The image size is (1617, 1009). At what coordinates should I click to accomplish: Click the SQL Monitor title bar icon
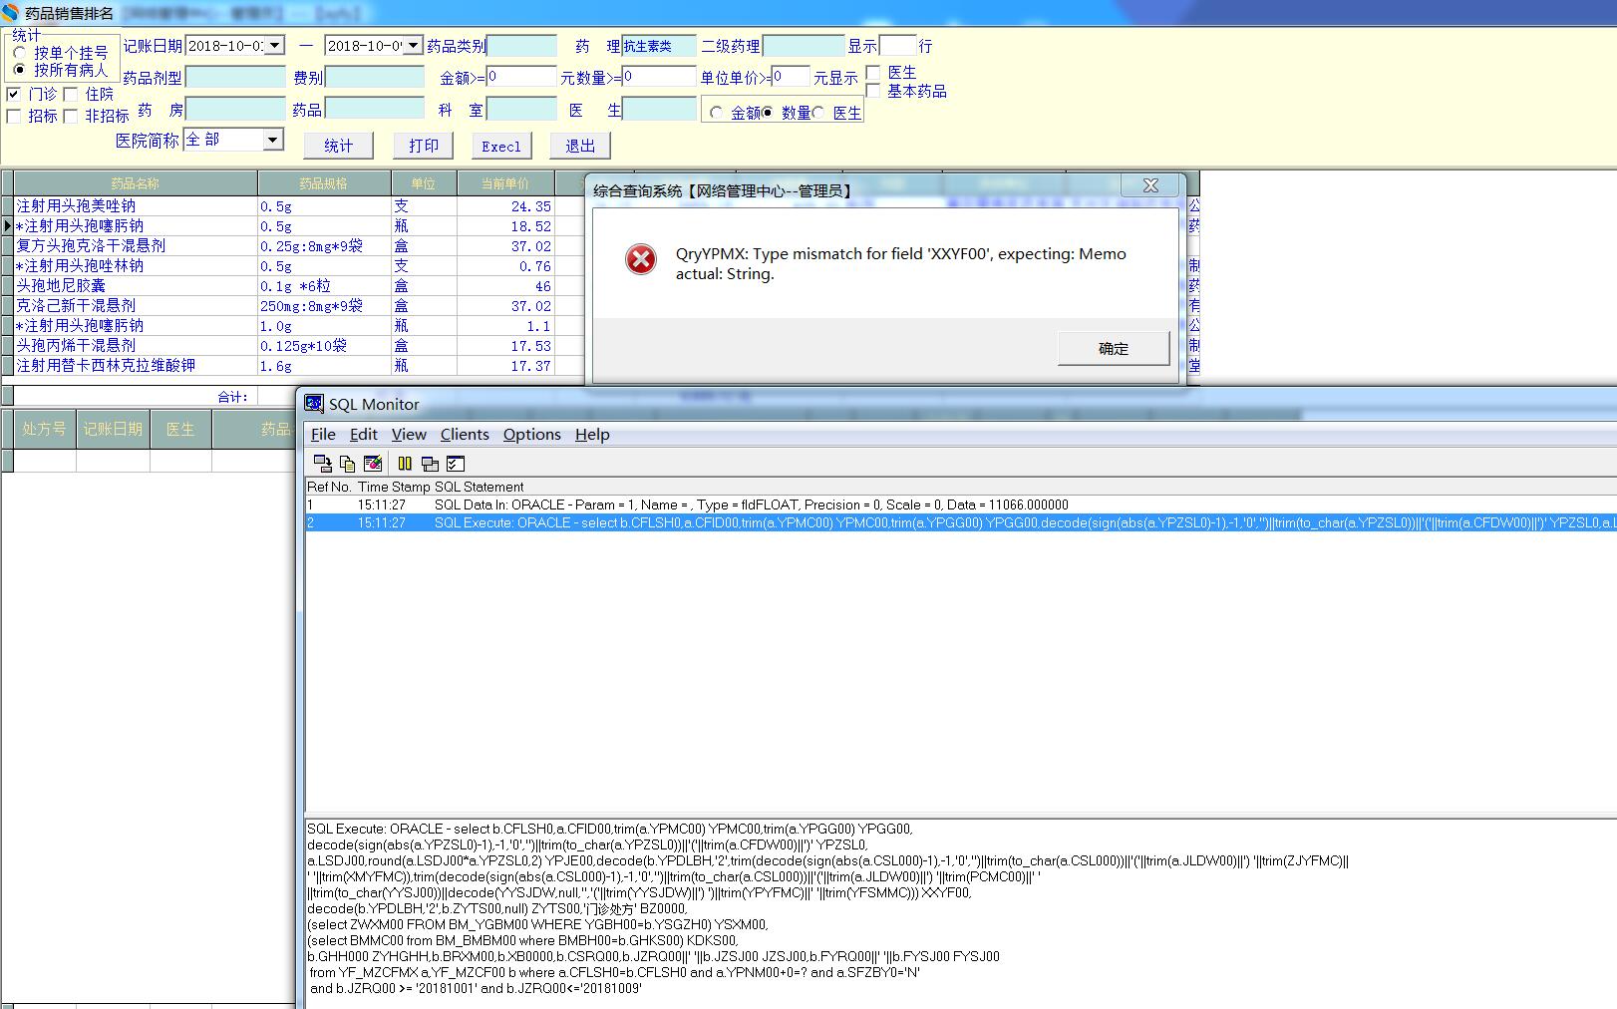(x=314, y=403)
